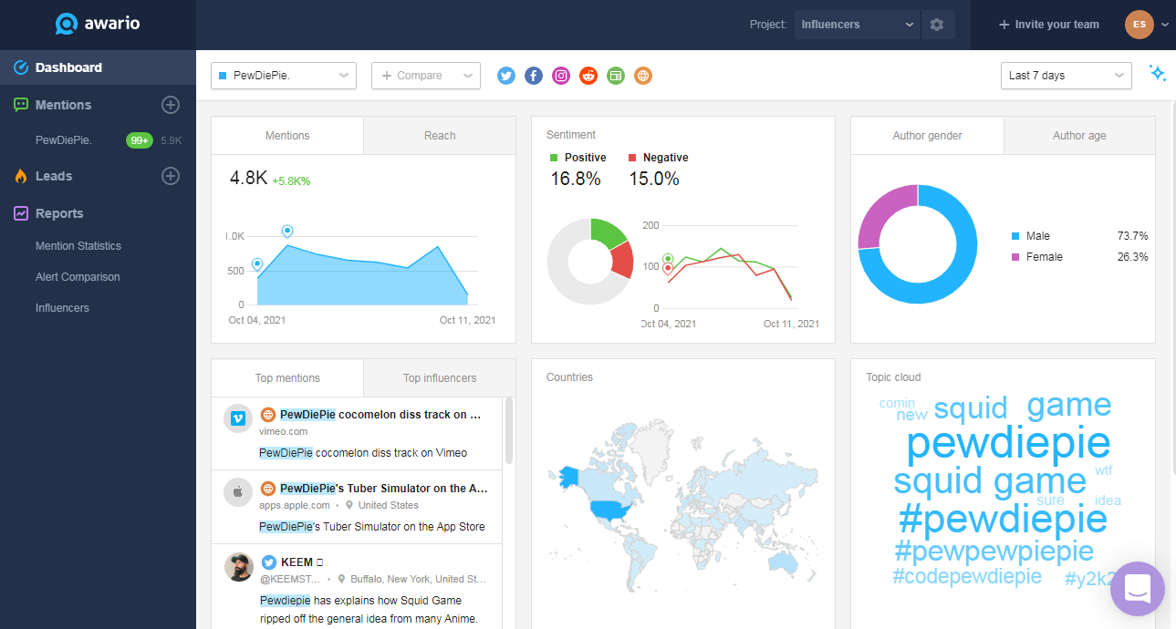Toggle News/Blogs source filter icon
The image size is (1176, 629).
(x=616, y=76)
